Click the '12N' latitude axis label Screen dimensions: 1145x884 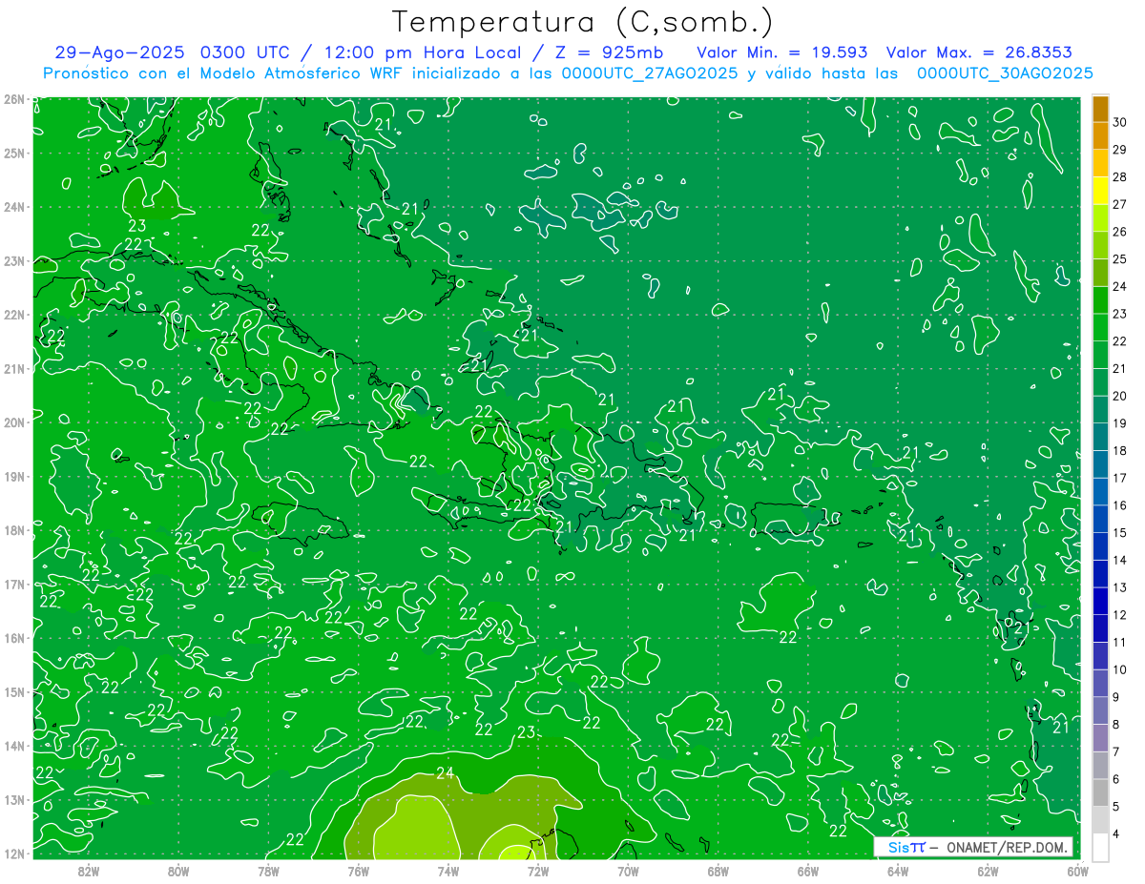[x=14, y=853]
